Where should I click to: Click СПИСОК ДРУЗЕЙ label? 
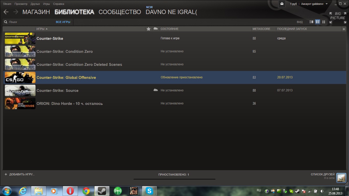(323, 174)
